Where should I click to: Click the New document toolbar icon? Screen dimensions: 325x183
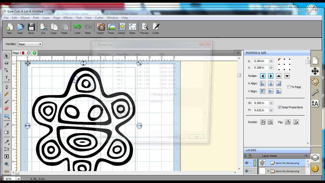(x=9, y=28)
